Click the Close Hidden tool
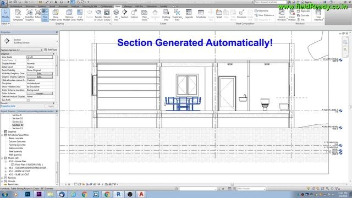 [x=292, y=15]
